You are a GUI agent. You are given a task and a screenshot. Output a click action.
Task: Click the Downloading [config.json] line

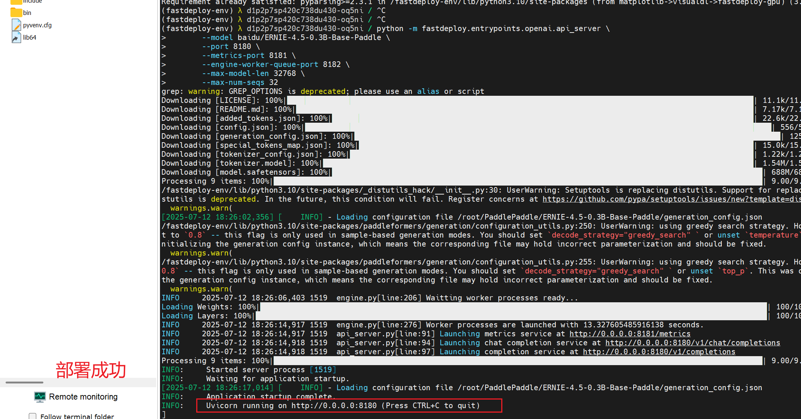(x=481, y=128)
